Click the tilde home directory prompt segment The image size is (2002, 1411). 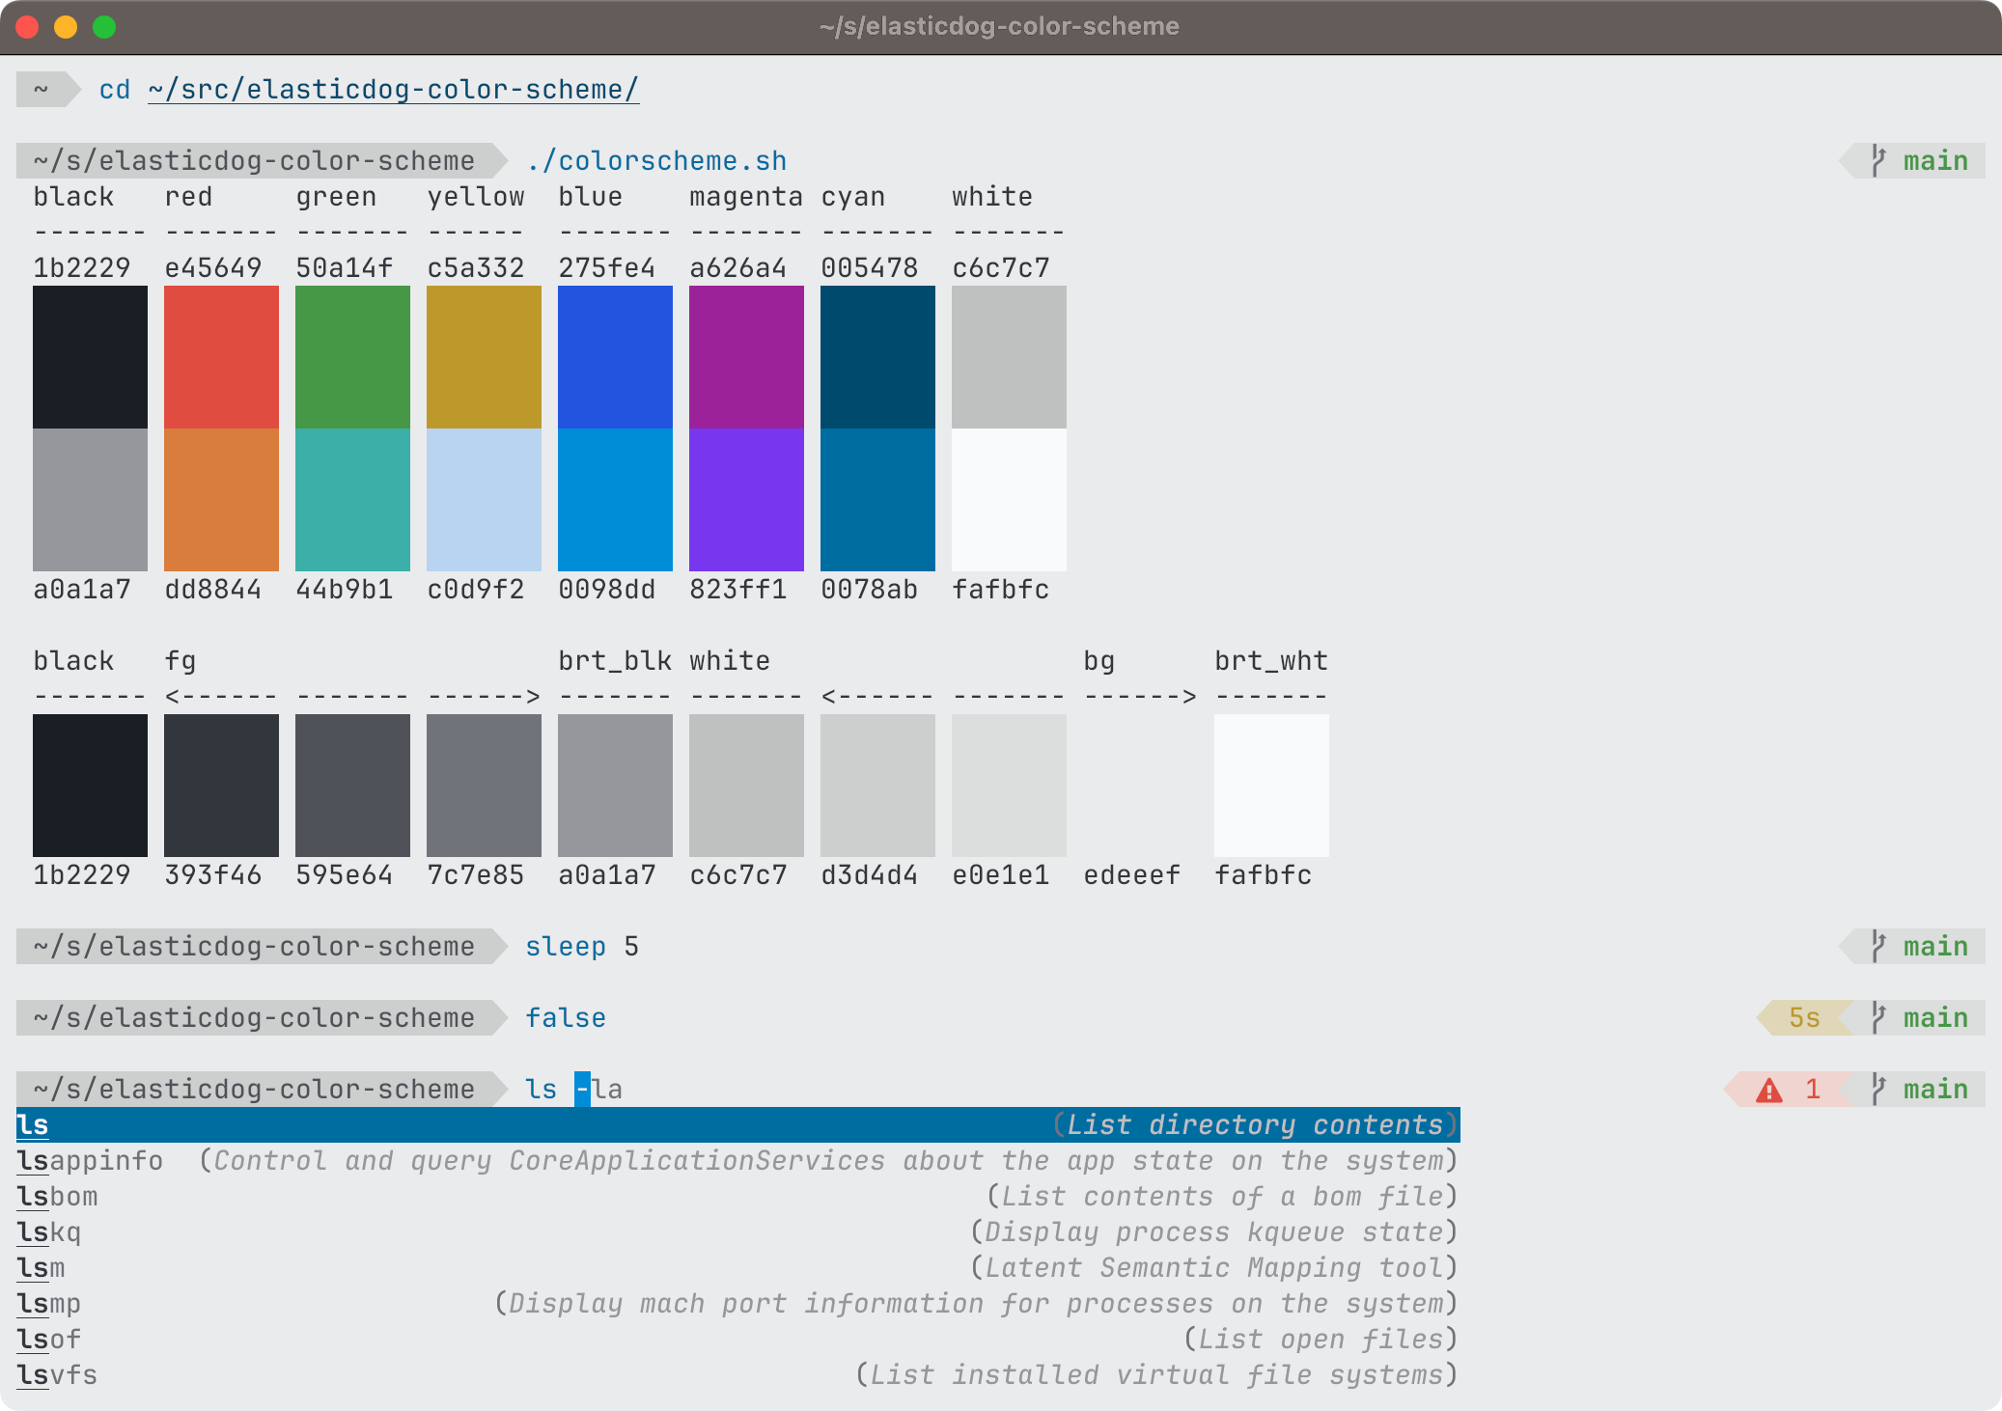tap(42, 90)
